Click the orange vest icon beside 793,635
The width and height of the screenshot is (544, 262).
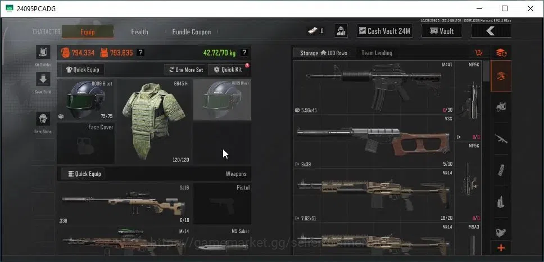[x=104, y=53]
